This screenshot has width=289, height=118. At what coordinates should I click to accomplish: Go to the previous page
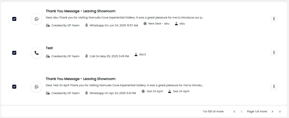(x=242, y=112)
